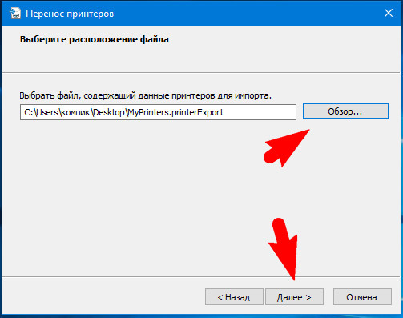The width and height of the screenshot is (403, 318).
Task: Click empty area of blue title bar
Action: tap(240, 14)
